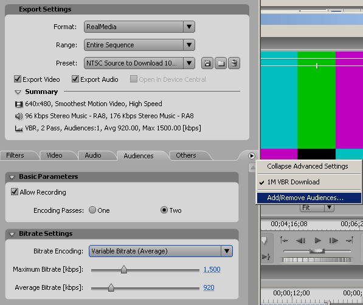
Task: Click the Maximum Bitrate slider handle
Action: click(124, 269)
